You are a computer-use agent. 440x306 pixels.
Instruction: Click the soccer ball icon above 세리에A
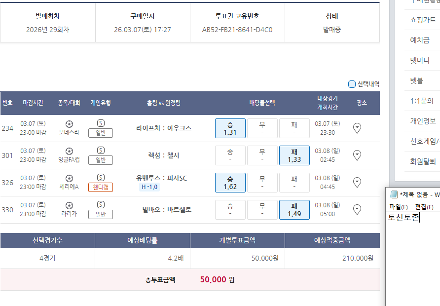69,178
